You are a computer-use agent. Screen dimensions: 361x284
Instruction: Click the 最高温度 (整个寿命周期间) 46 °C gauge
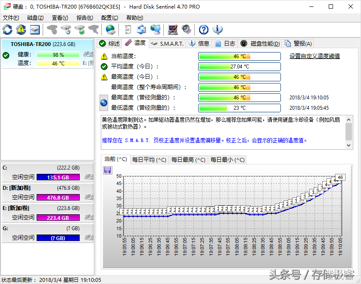click(x=240, y=87)
